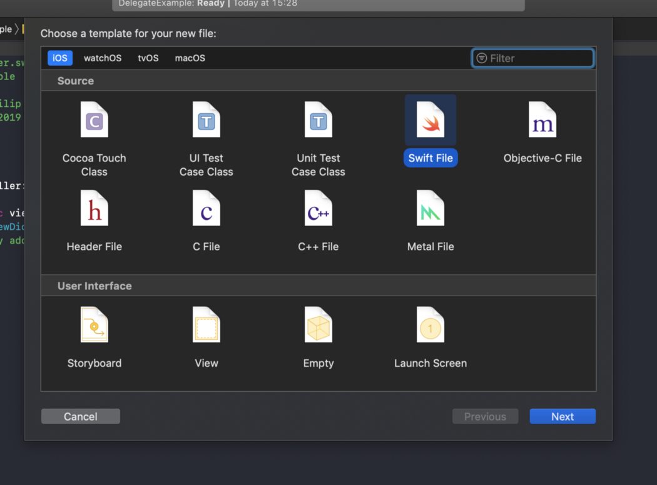The width and height of the screenshot is (657, 485).
Task: Focus the Filter text field
Action: pos(533,58)
